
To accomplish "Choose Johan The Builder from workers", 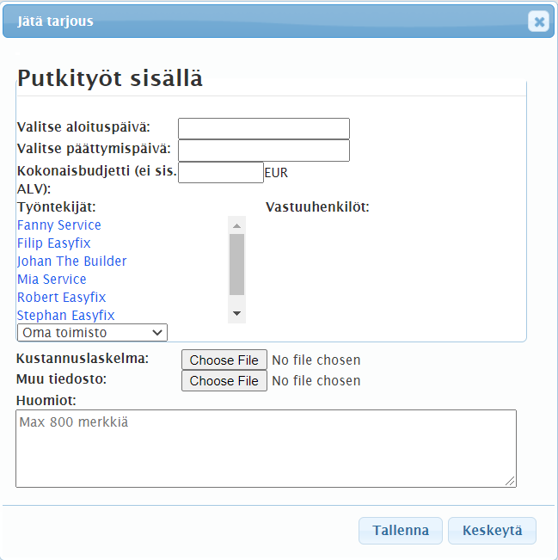I will point(72,262).
